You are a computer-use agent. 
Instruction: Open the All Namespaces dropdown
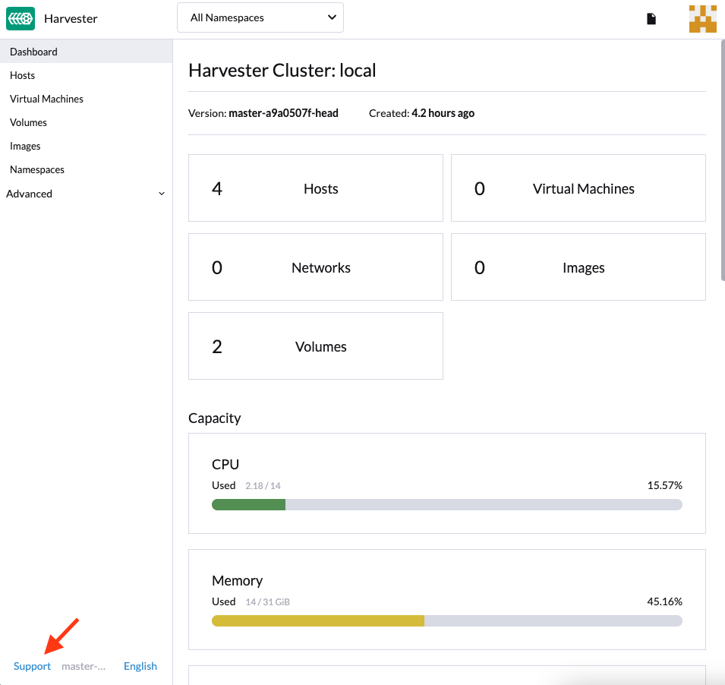point(260,17)
